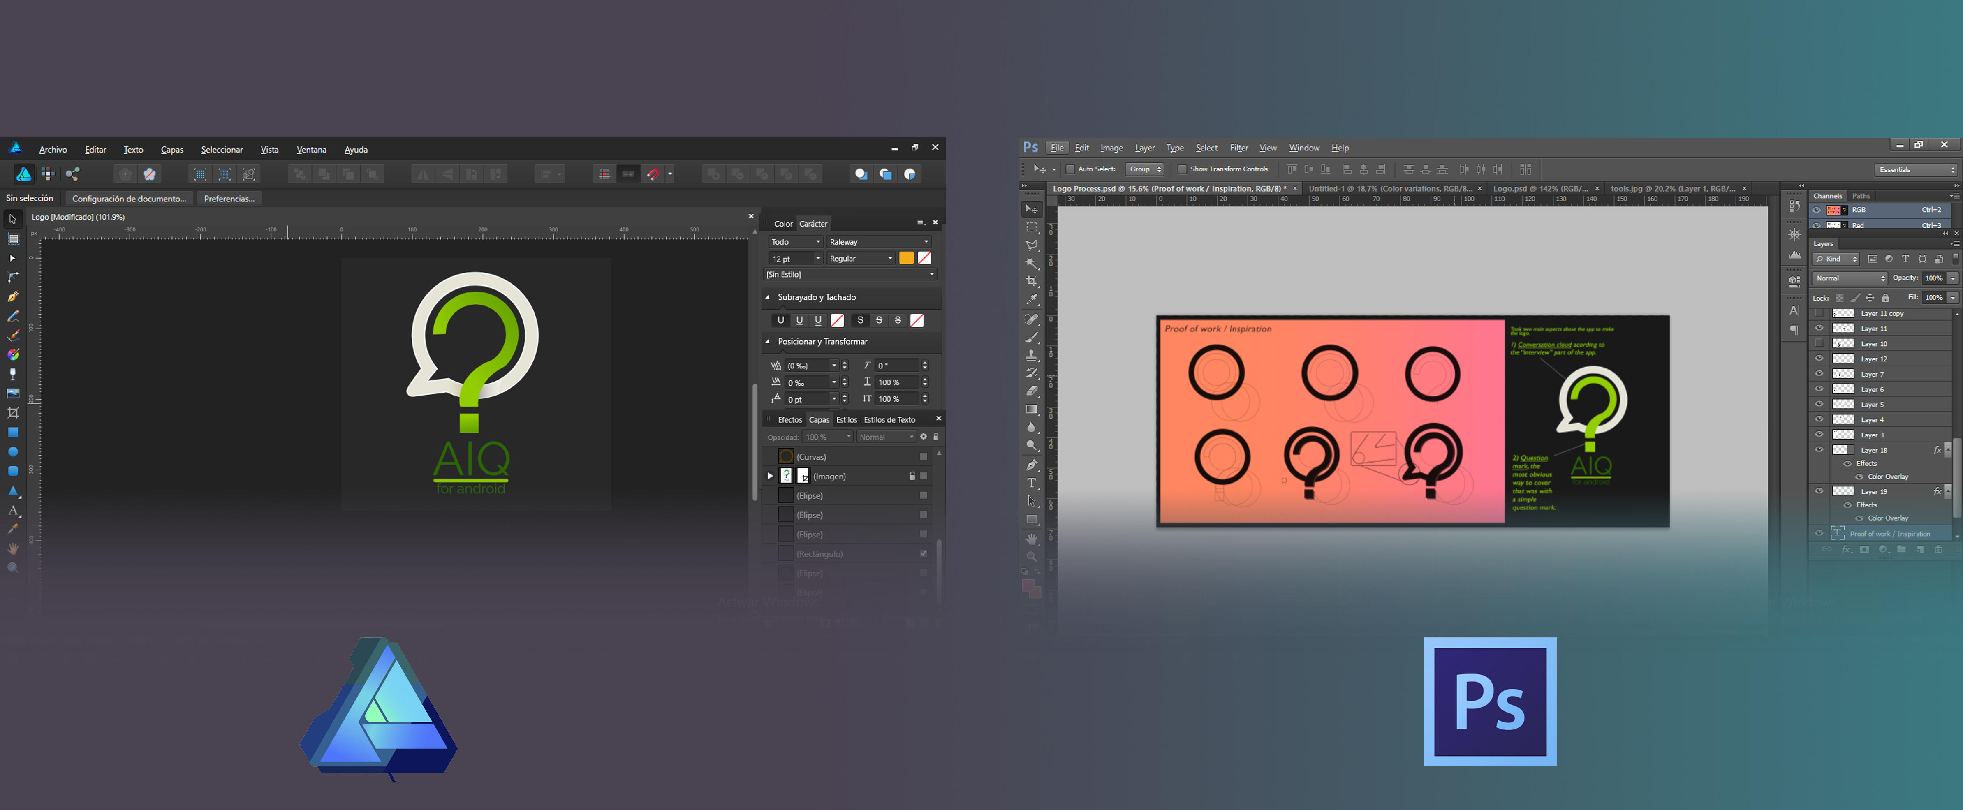
Task: Toggle RGB channel visibility eye
Action: 1817,210
